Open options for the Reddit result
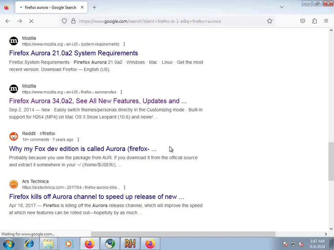 point(78,140)
